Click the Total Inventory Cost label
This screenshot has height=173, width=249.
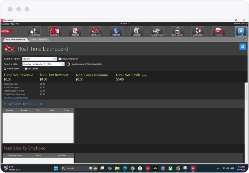click(14, 91)
